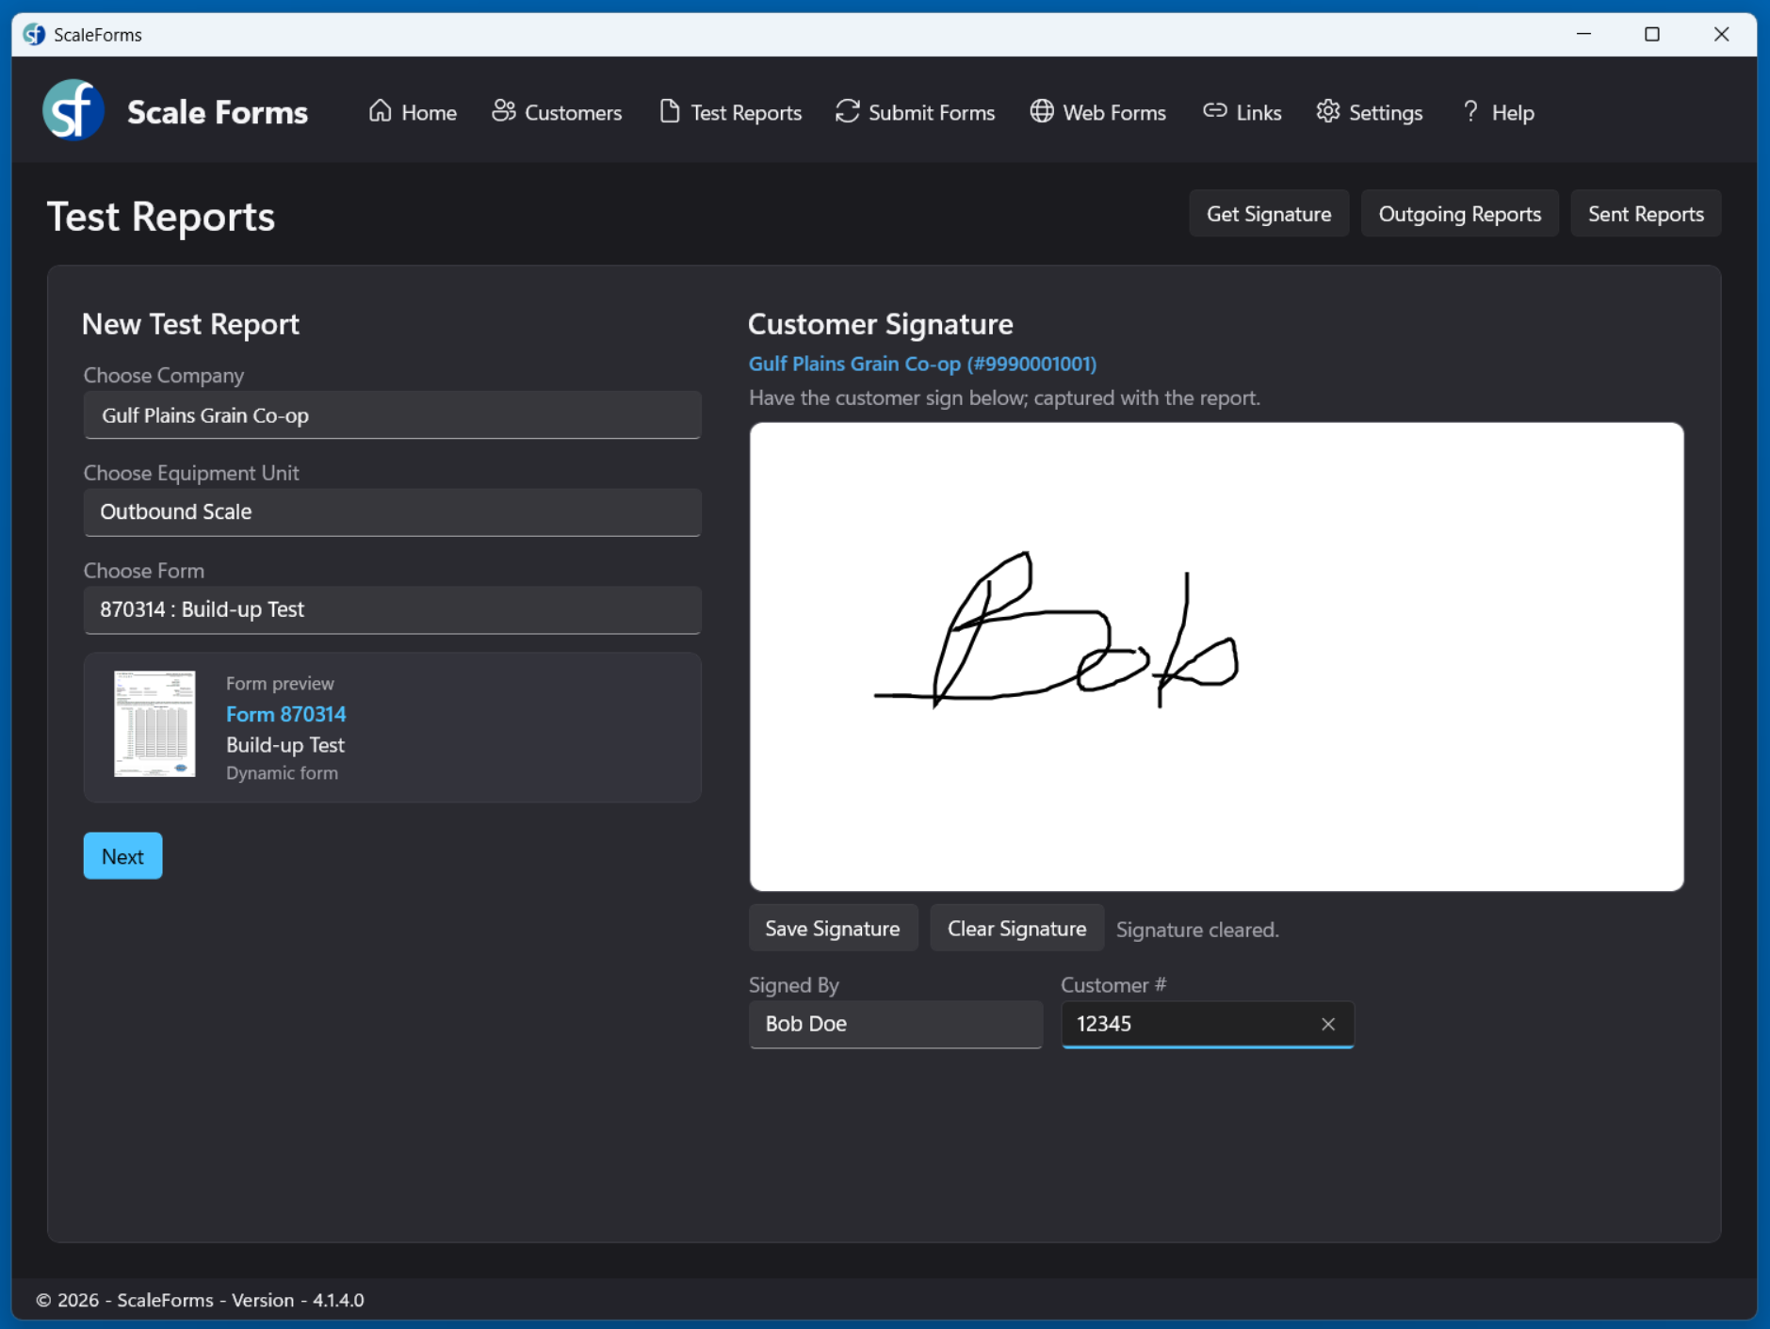
Task: Click the Signed By input field
Action: click(895, 1024)
